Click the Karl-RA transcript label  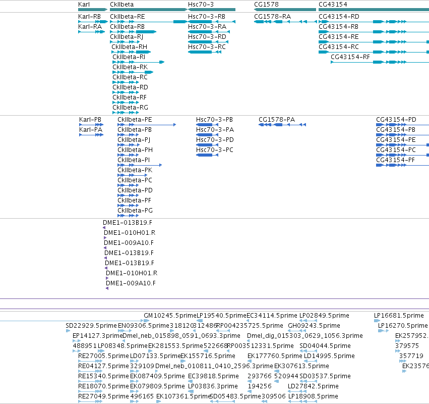tap(90, 27)
